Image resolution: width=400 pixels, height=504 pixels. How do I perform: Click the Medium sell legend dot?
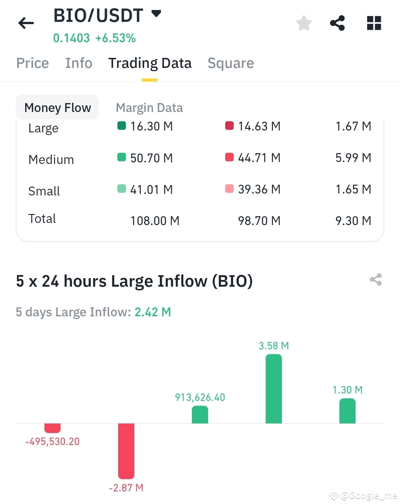(229, 157)
